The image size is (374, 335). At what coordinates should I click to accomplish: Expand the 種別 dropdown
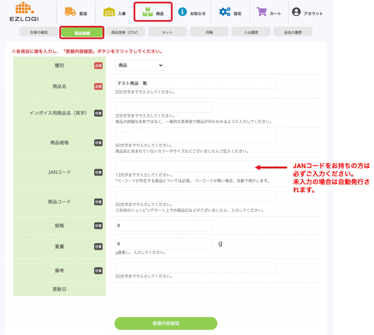(140, 65)
